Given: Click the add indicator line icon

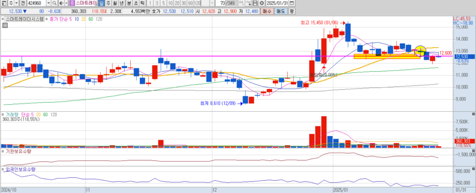Looking at the screenshot, I should [x=248, y=4].
